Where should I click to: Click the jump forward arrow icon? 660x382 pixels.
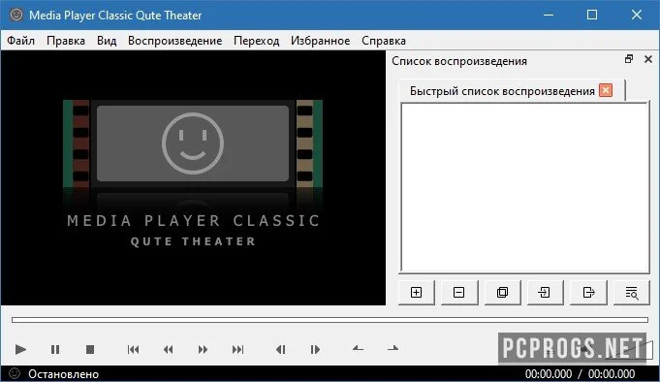point(393,348)
